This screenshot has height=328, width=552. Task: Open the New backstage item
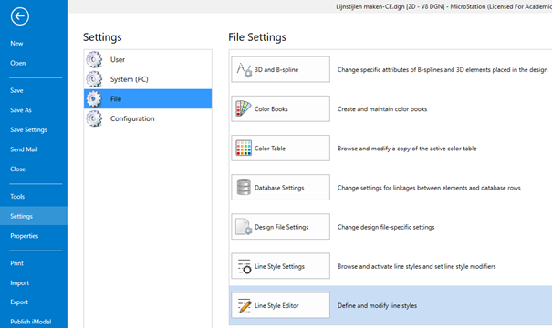(x=16, y=44)
